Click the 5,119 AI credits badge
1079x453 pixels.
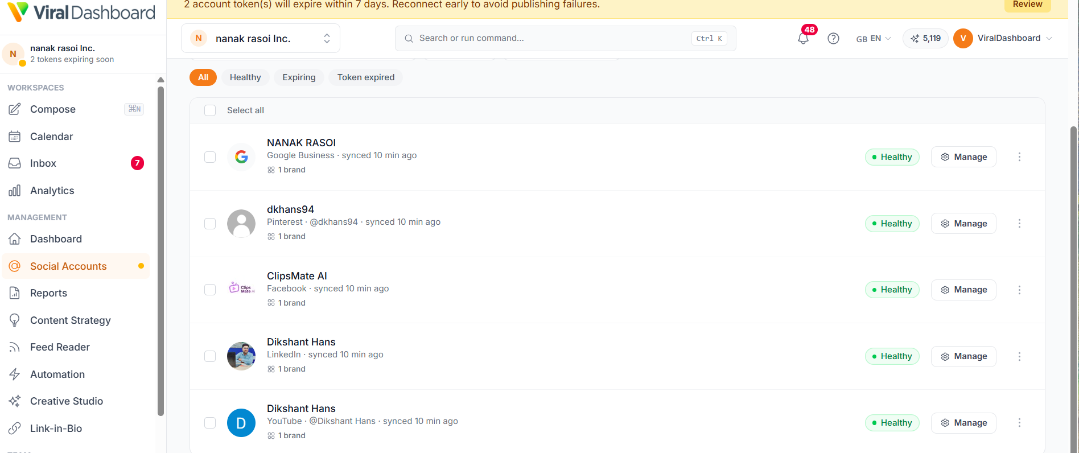coord(925,38)
